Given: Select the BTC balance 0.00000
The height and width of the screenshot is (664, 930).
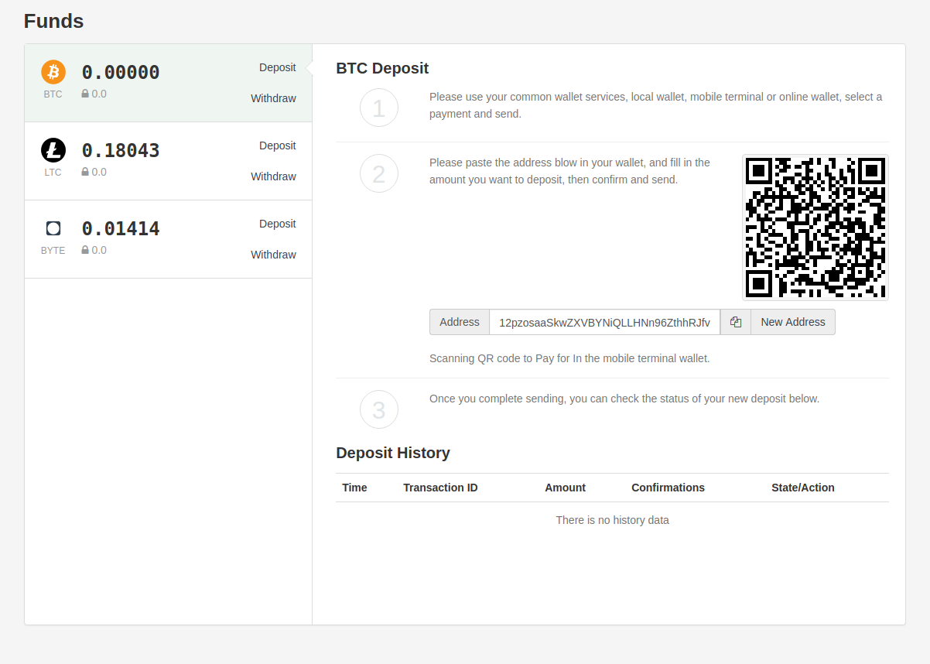Looking at the screenshot, I should tap(121, 73).
